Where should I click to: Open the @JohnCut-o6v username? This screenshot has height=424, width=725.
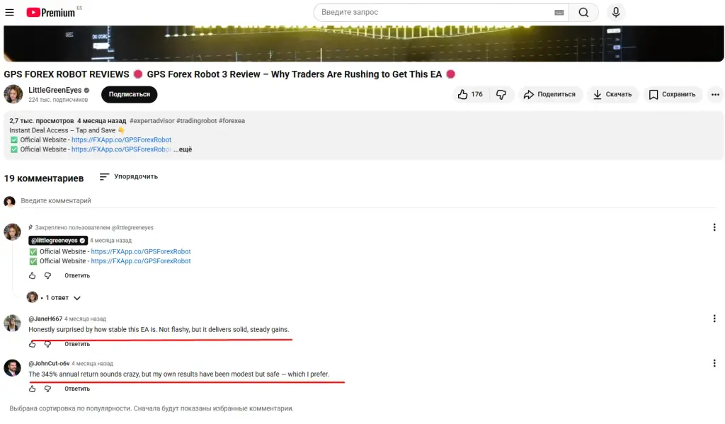[x=49, y=363]
